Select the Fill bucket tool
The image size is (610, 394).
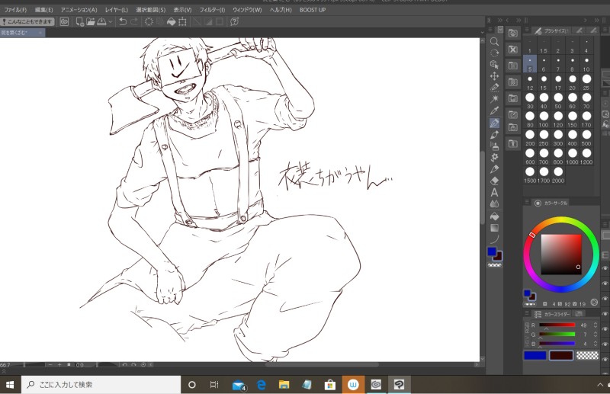click(x=494, y=216)
